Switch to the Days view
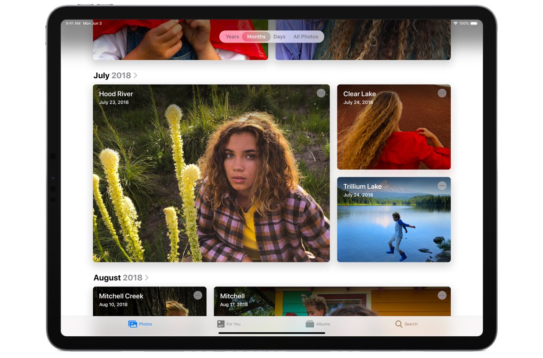The image size is (543, 358). 279,37
